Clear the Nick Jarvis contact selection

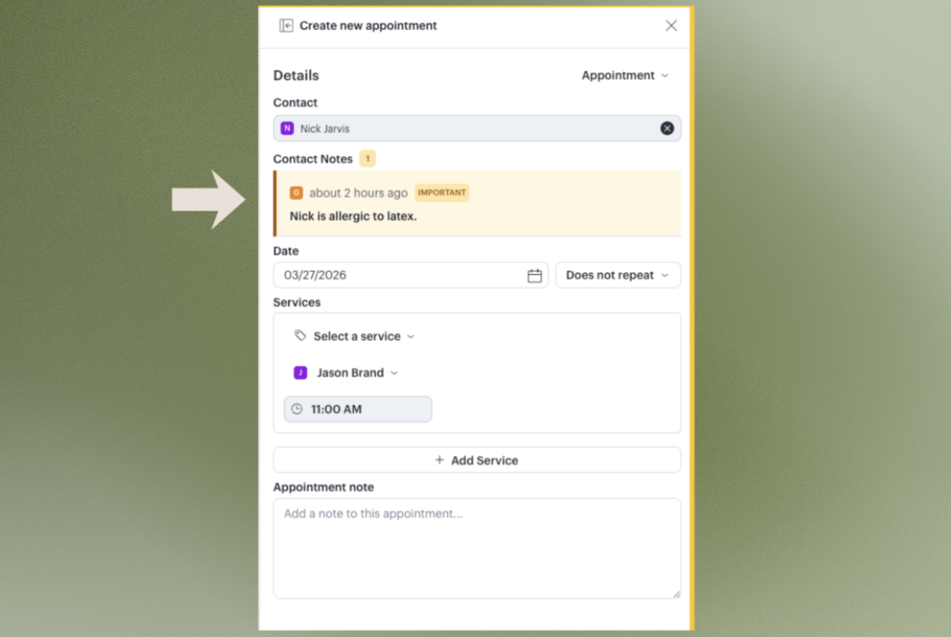(667, 128)
